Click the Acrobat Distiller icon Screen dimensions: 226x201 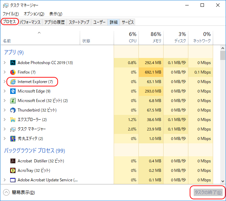(13, 161)
